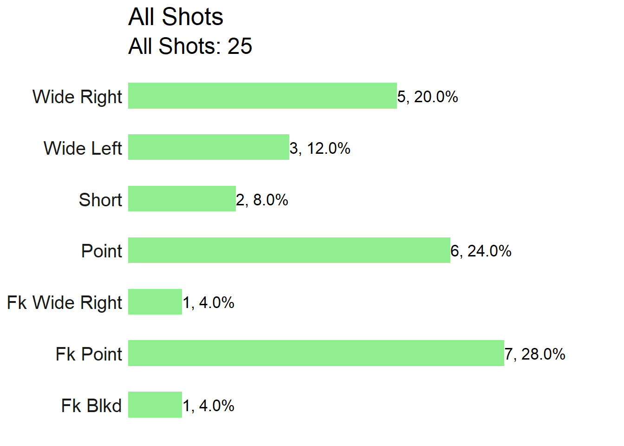Click the Fk Wide Right bar
The width and height of the screenshot is (624, 446).
coord(155,302)
